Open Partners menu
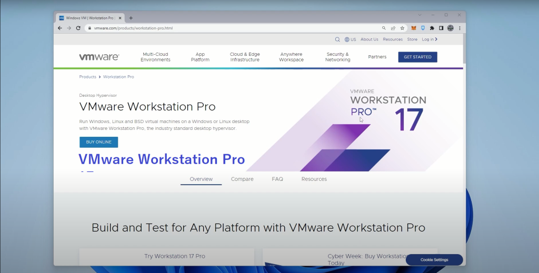 pyautogui.click(x=377, y=57)
